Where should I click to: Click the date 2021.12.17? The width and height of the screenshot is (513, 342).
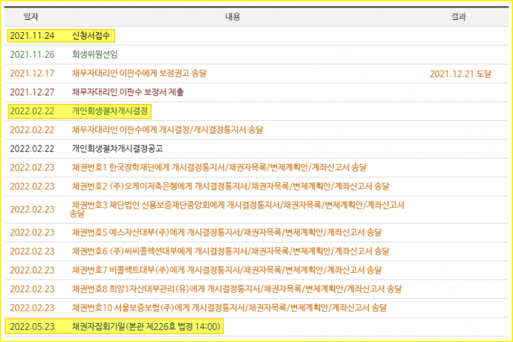coord(32,73)
